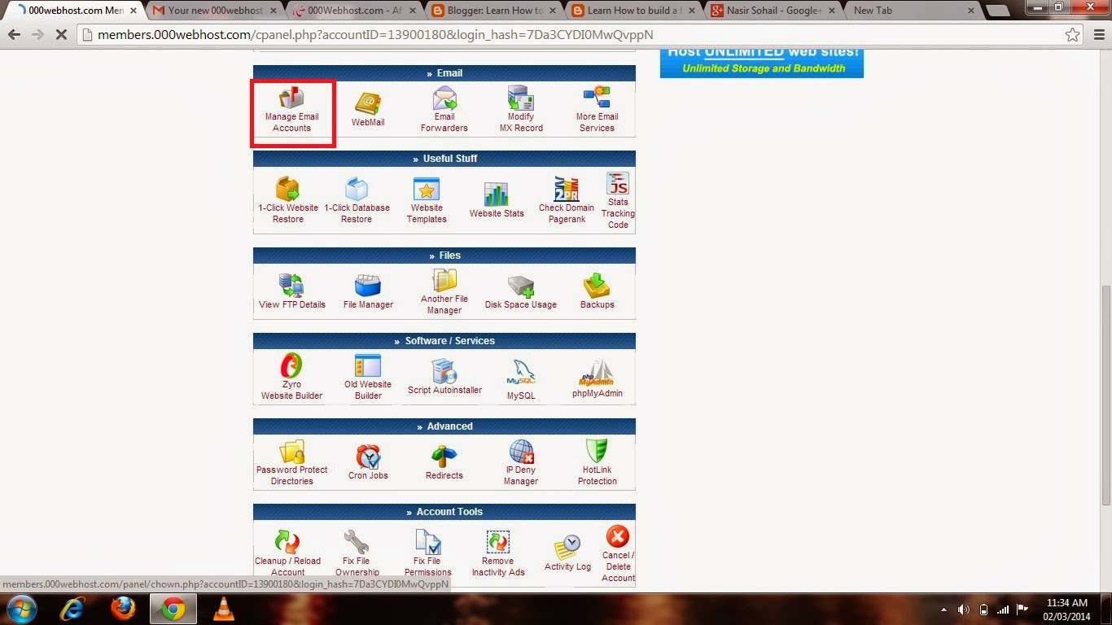The width and height of the screenshot is (1112, 625).
Task: Open the File Manager
Action: coord(368,291)
